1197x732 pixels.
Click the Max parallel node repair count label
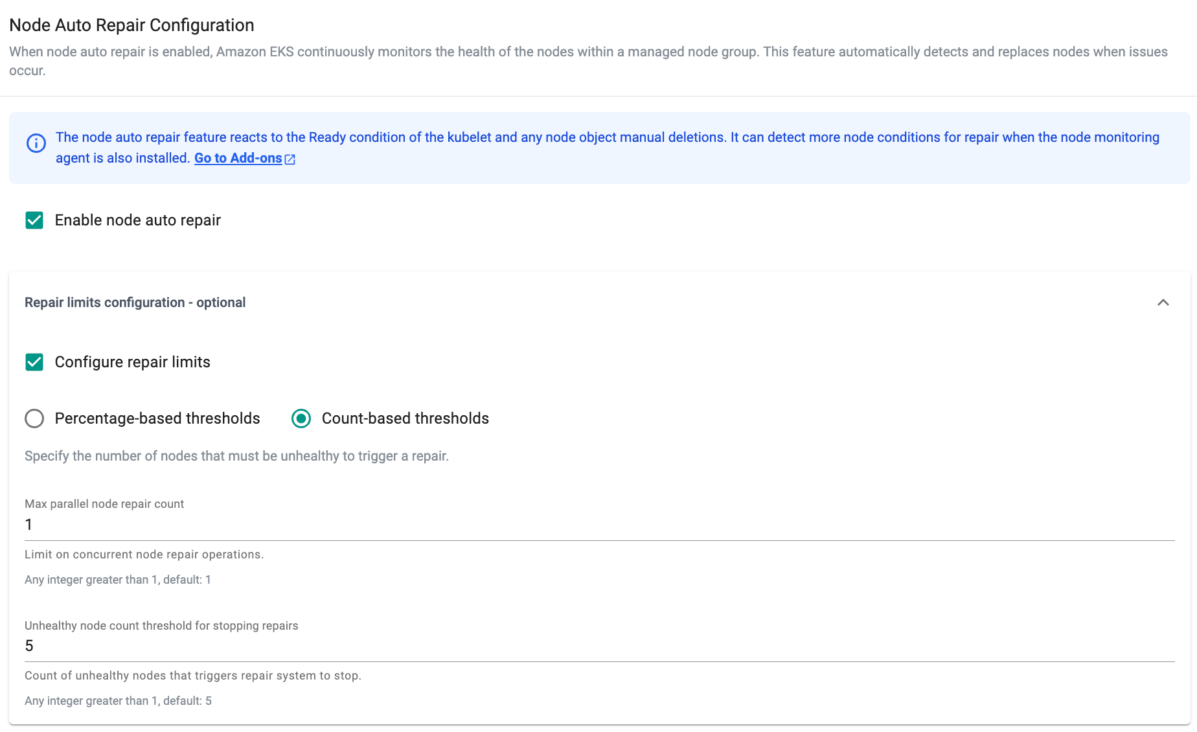104,504
